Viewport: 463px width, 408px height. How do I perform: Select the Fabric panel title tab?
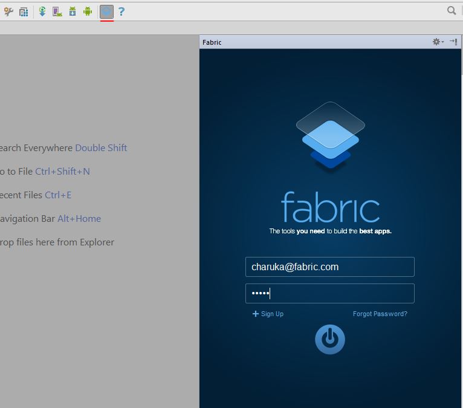(x=212, y=42)
